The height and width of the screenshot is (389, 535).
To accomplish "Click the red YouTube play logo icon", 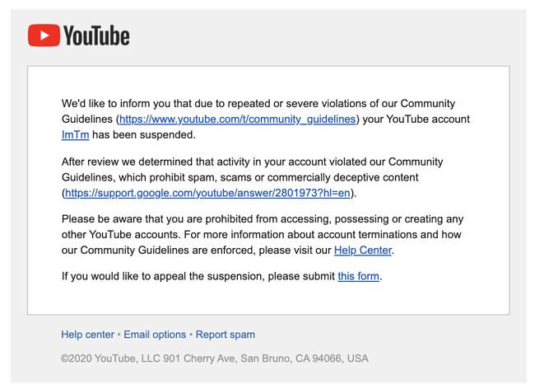I will pos(44,35).
